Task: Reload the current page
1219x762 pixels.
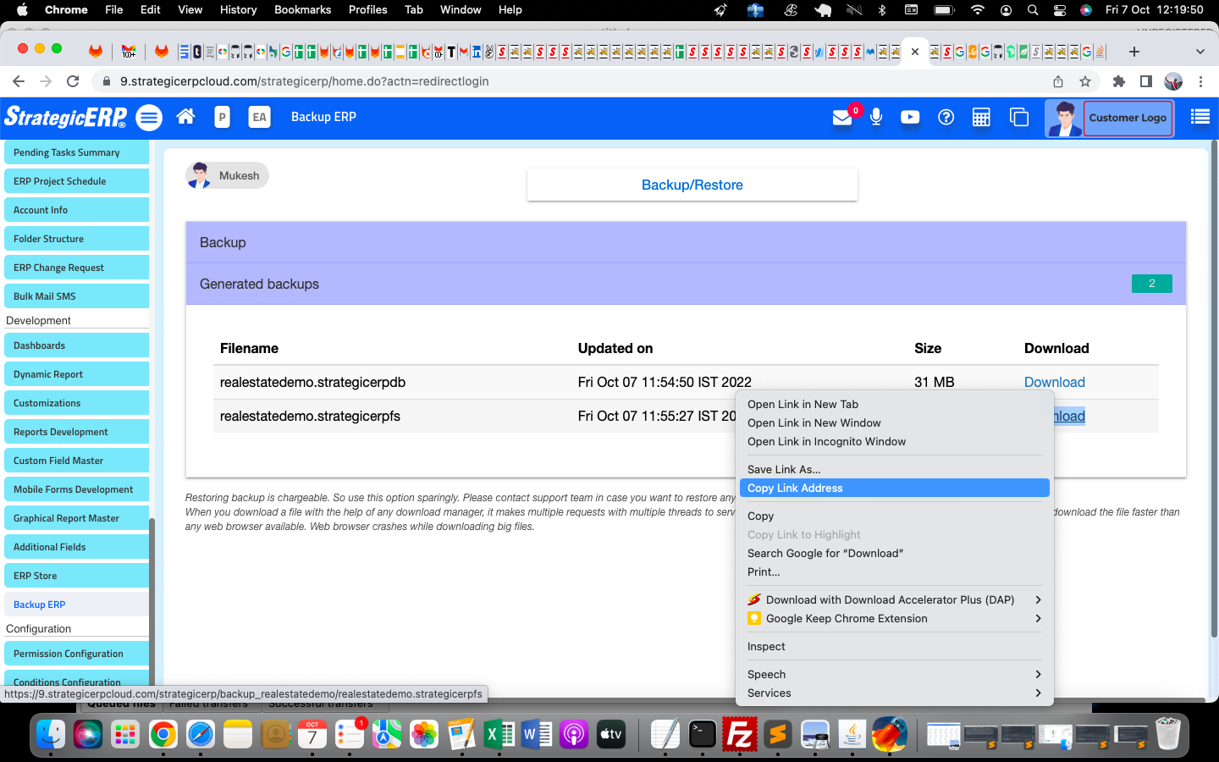Action: (x=73, y=81)
